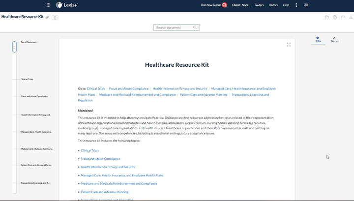Open the product switcher grid icon
The image size is (354, 201).
(x=48, y=5)
